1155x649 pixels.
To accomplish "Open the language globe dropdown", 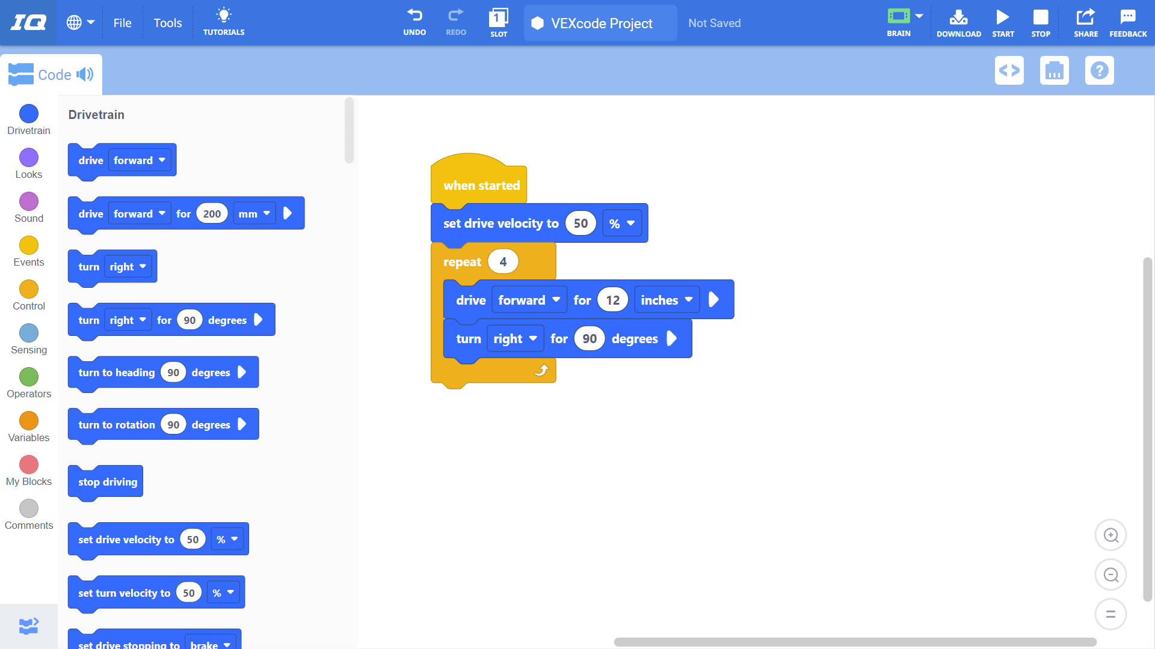I will [x=80, y=23].
